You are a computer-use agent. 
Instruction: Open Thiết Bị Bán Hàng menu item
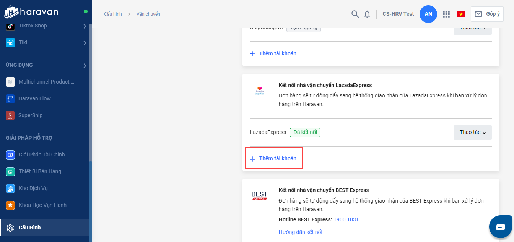[x=40, y=171]
